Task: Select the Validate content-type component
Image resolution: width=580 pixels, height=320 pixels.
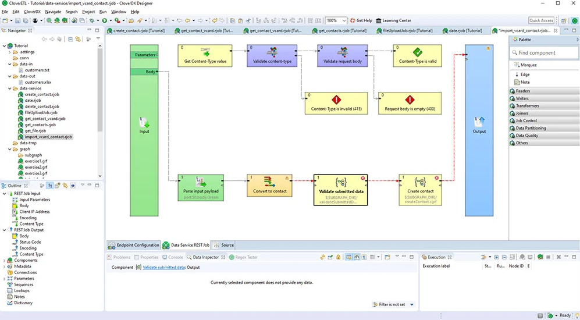Action: coord(272,56)
